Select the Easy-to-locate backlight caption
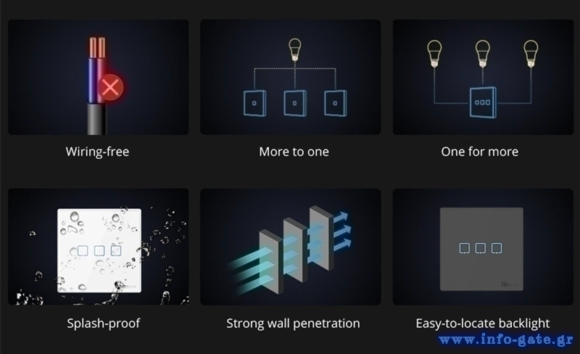Image resolution: width=580 pixels, height=354 pixels. click(483, 324)
